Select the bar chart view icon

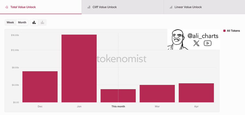pos(34,22)
